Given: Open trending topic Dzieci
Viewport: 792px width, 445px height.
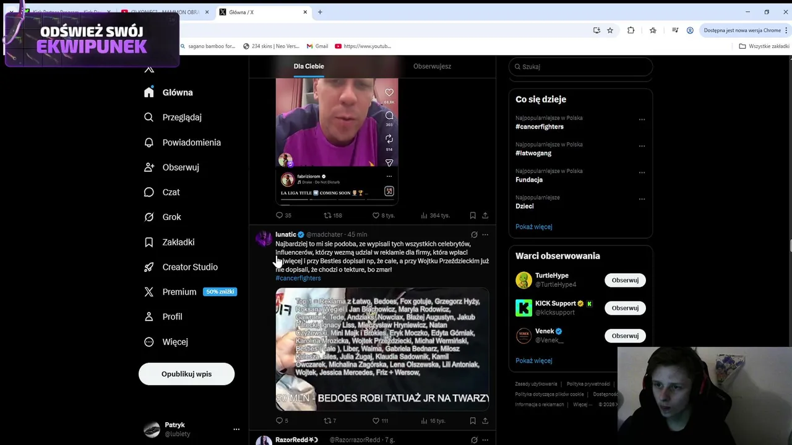Looking at the screenshot, I should click(525, 206).
